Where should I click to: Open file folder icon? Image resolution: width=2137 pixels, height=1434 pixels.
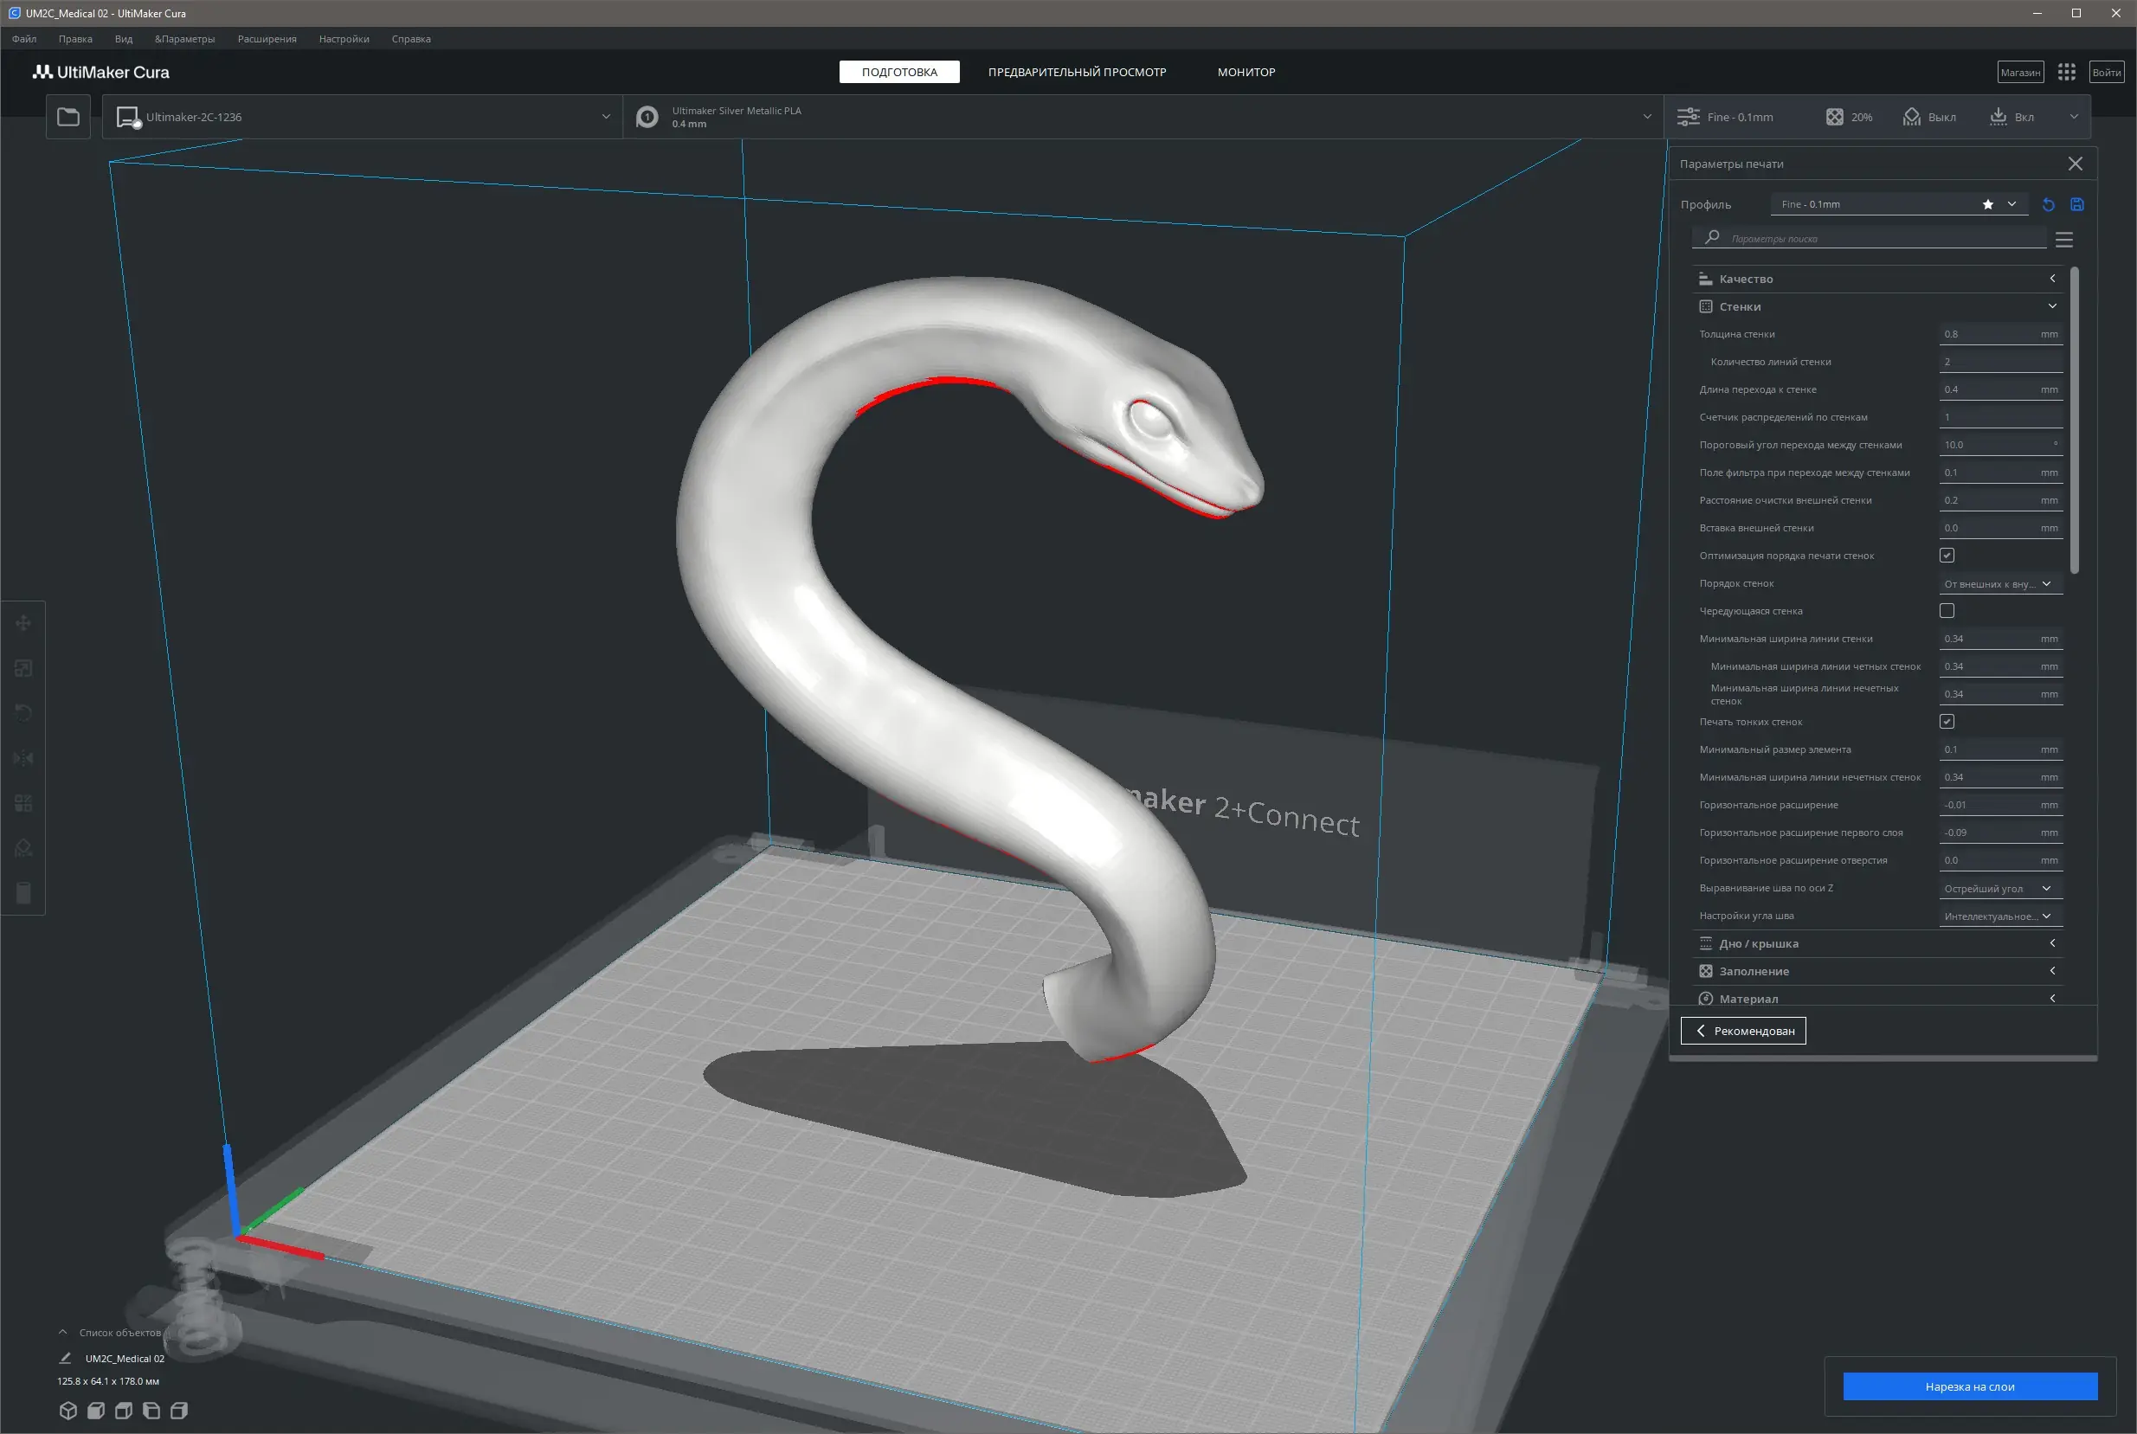68,117
